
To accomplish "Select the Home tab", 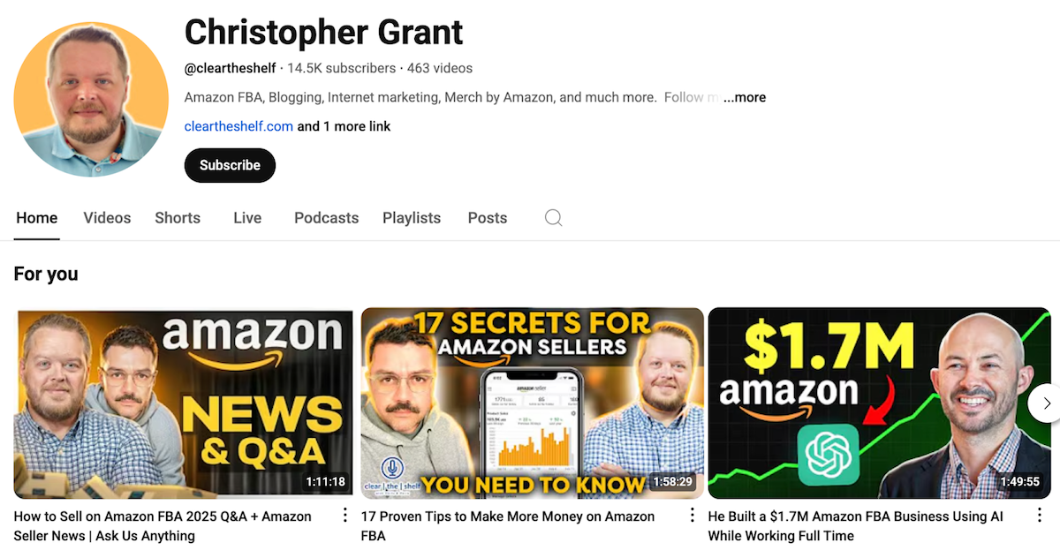I will [x=37, y=218].
